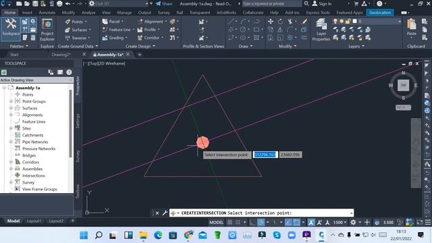
Task: Click the Share button
Action: (x=163, y=3)
